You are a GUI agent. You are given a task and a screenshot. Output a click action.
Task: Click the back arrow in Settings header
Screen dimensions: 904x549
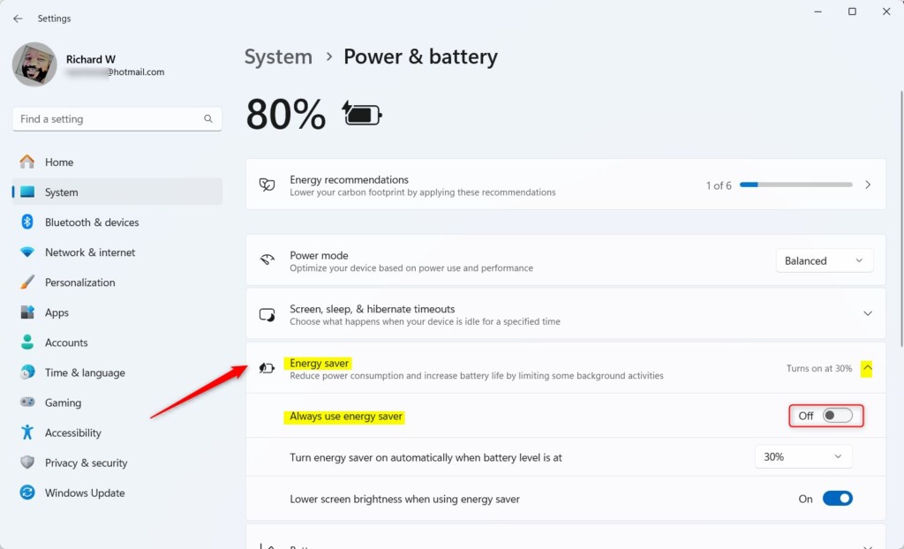click(18, 19)
